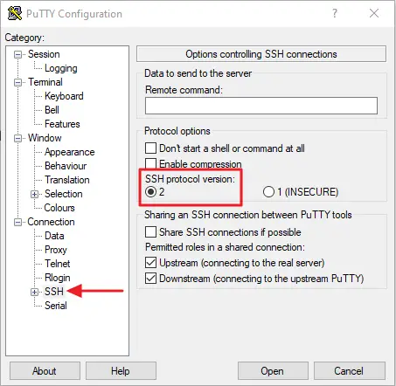Screen dimensions: 396x386
Task: Tick the Enable compression checkbox
Action: pyautogui.click(x=150, y=163)
